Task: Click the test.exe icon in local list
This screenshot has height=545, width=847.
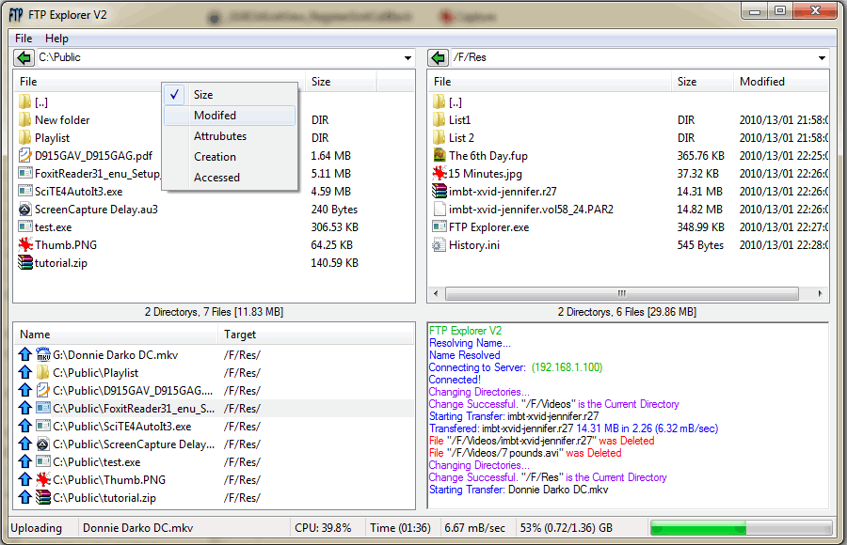Action: coord(24,226)
